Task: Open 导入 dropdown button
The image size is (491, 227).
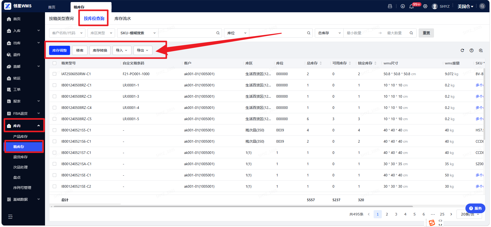Action: tap(122, 50)
